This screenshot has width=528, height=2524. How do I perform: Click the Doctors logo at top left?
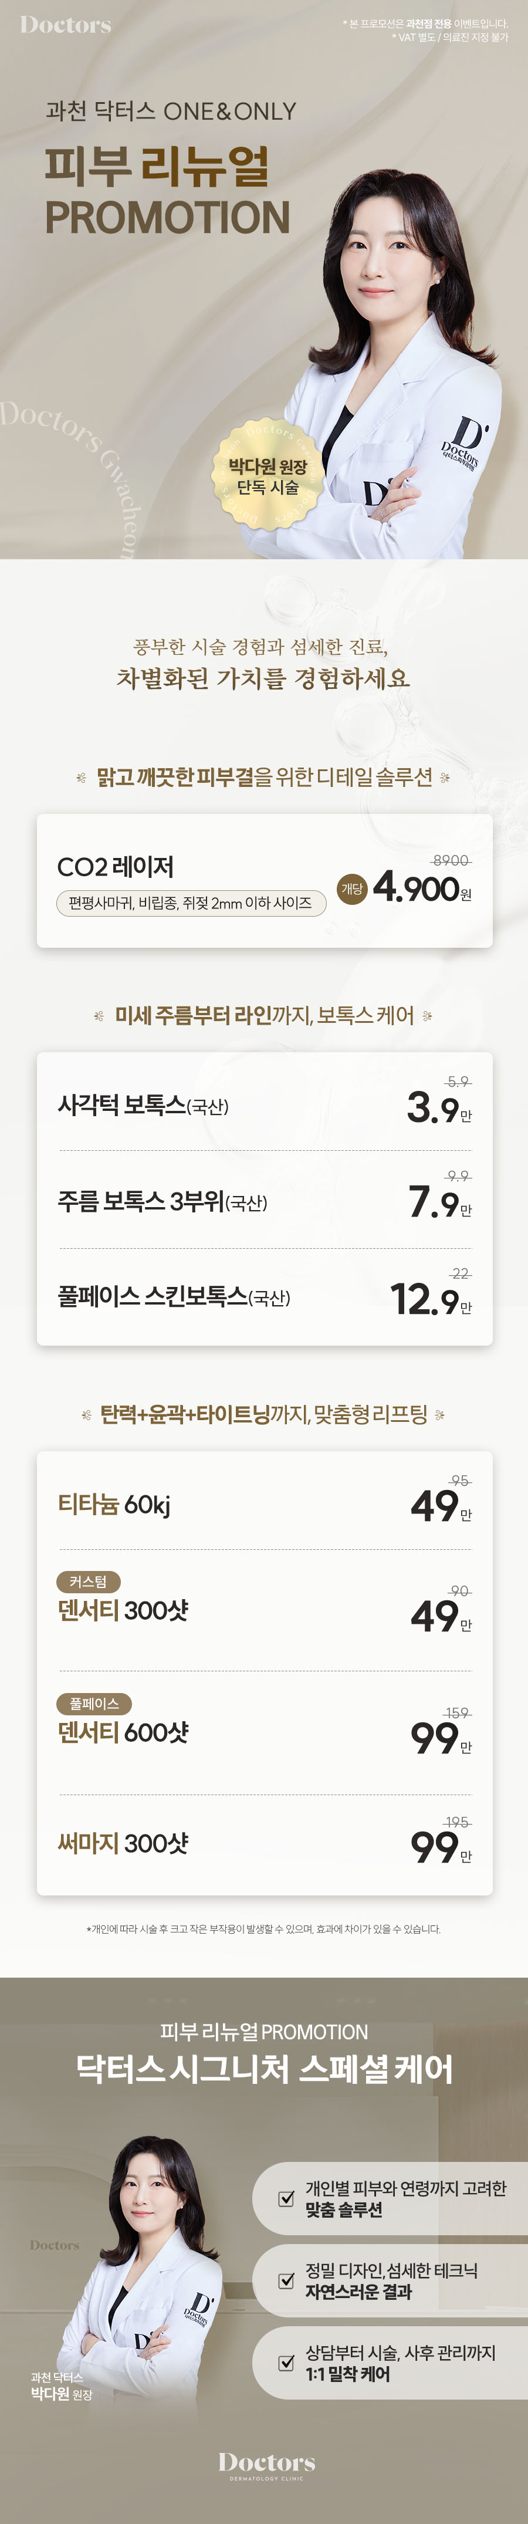pos(66,25)
